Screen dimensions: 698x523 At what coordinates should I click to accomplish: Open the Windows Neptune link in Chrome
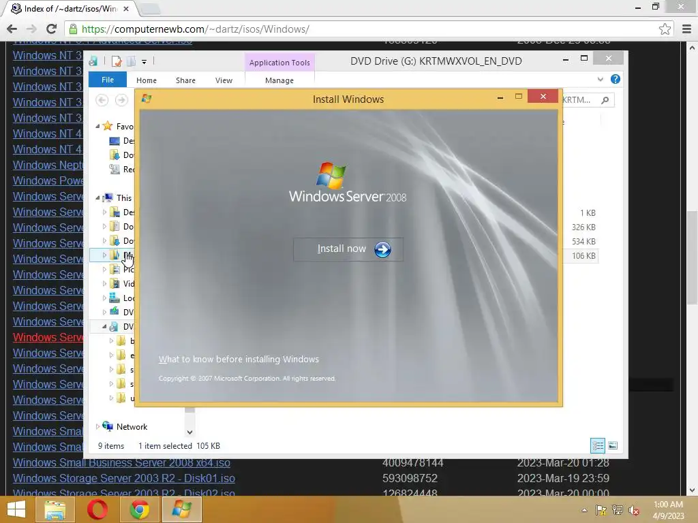coord(48,165)
